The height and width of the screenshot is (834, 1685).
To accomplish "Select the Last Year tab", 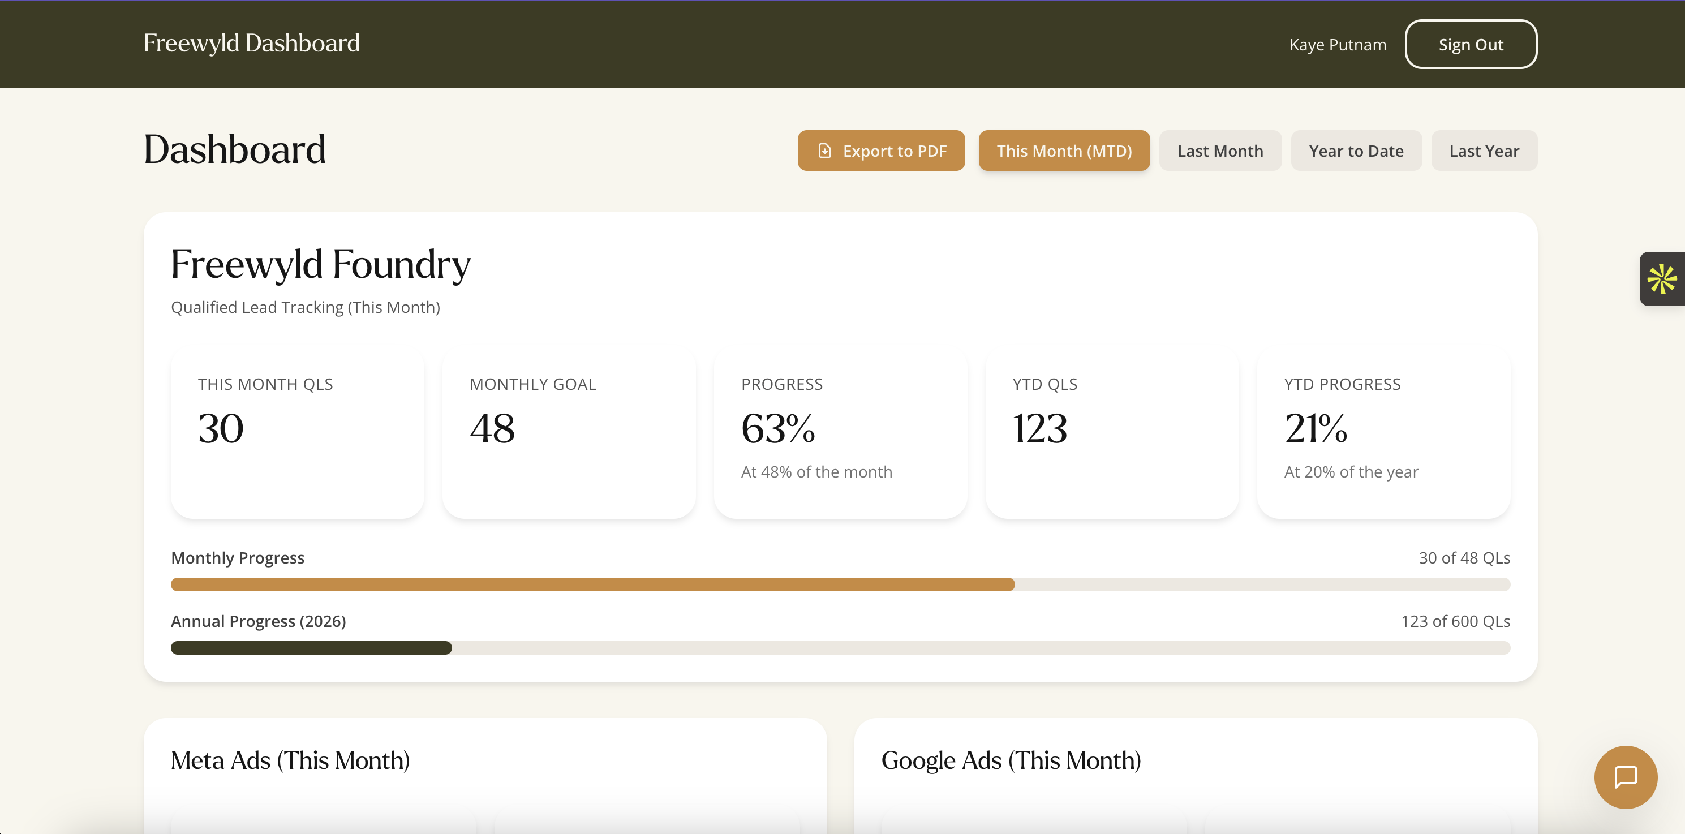I will (1484, 151).
